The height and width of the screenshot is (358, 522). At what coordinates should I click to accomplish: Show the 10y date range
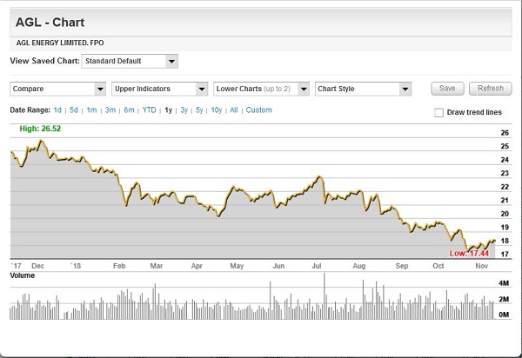click(x=216, y=110)
